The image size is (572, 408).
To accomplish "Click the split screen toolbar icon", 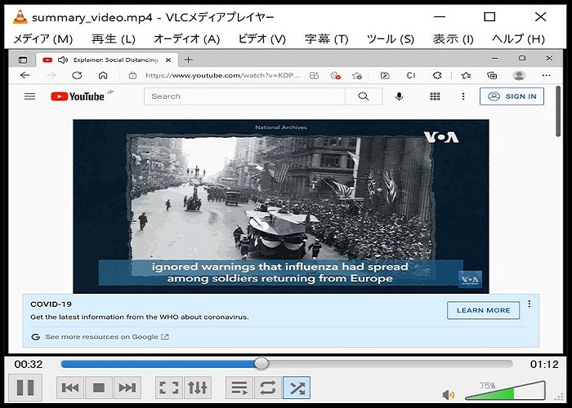I will click(x=314, y=75).
